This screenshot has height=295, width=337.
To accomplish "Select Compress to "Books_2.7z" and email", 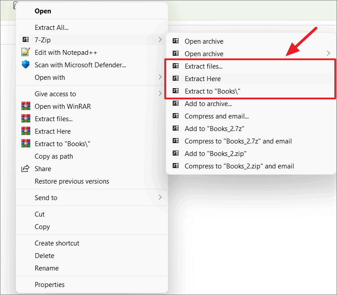I will (x=251, y=141).
